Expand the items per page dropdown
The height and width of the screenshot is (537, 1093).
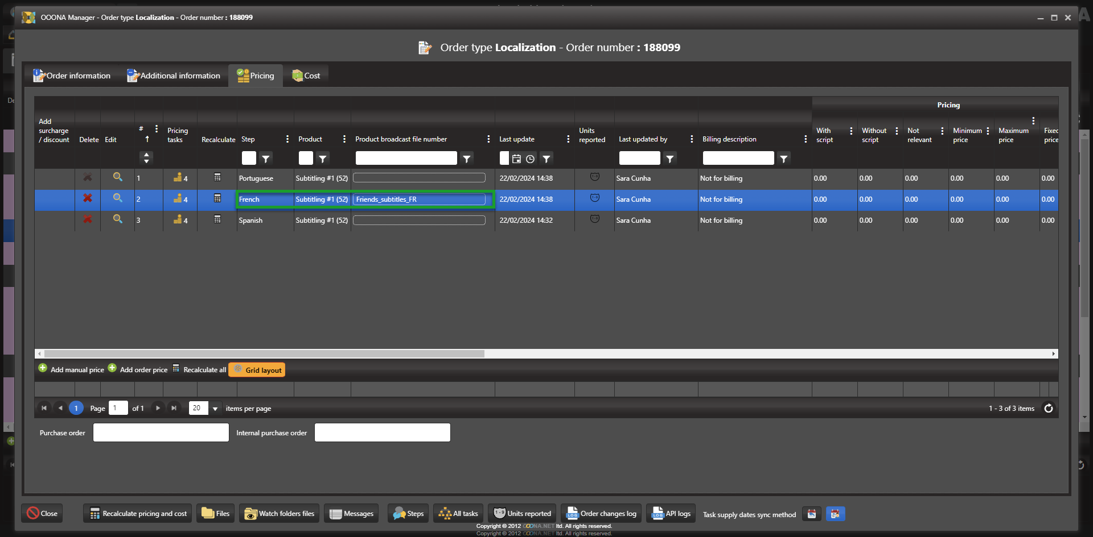pyautogui.click(x=215, y=409)
